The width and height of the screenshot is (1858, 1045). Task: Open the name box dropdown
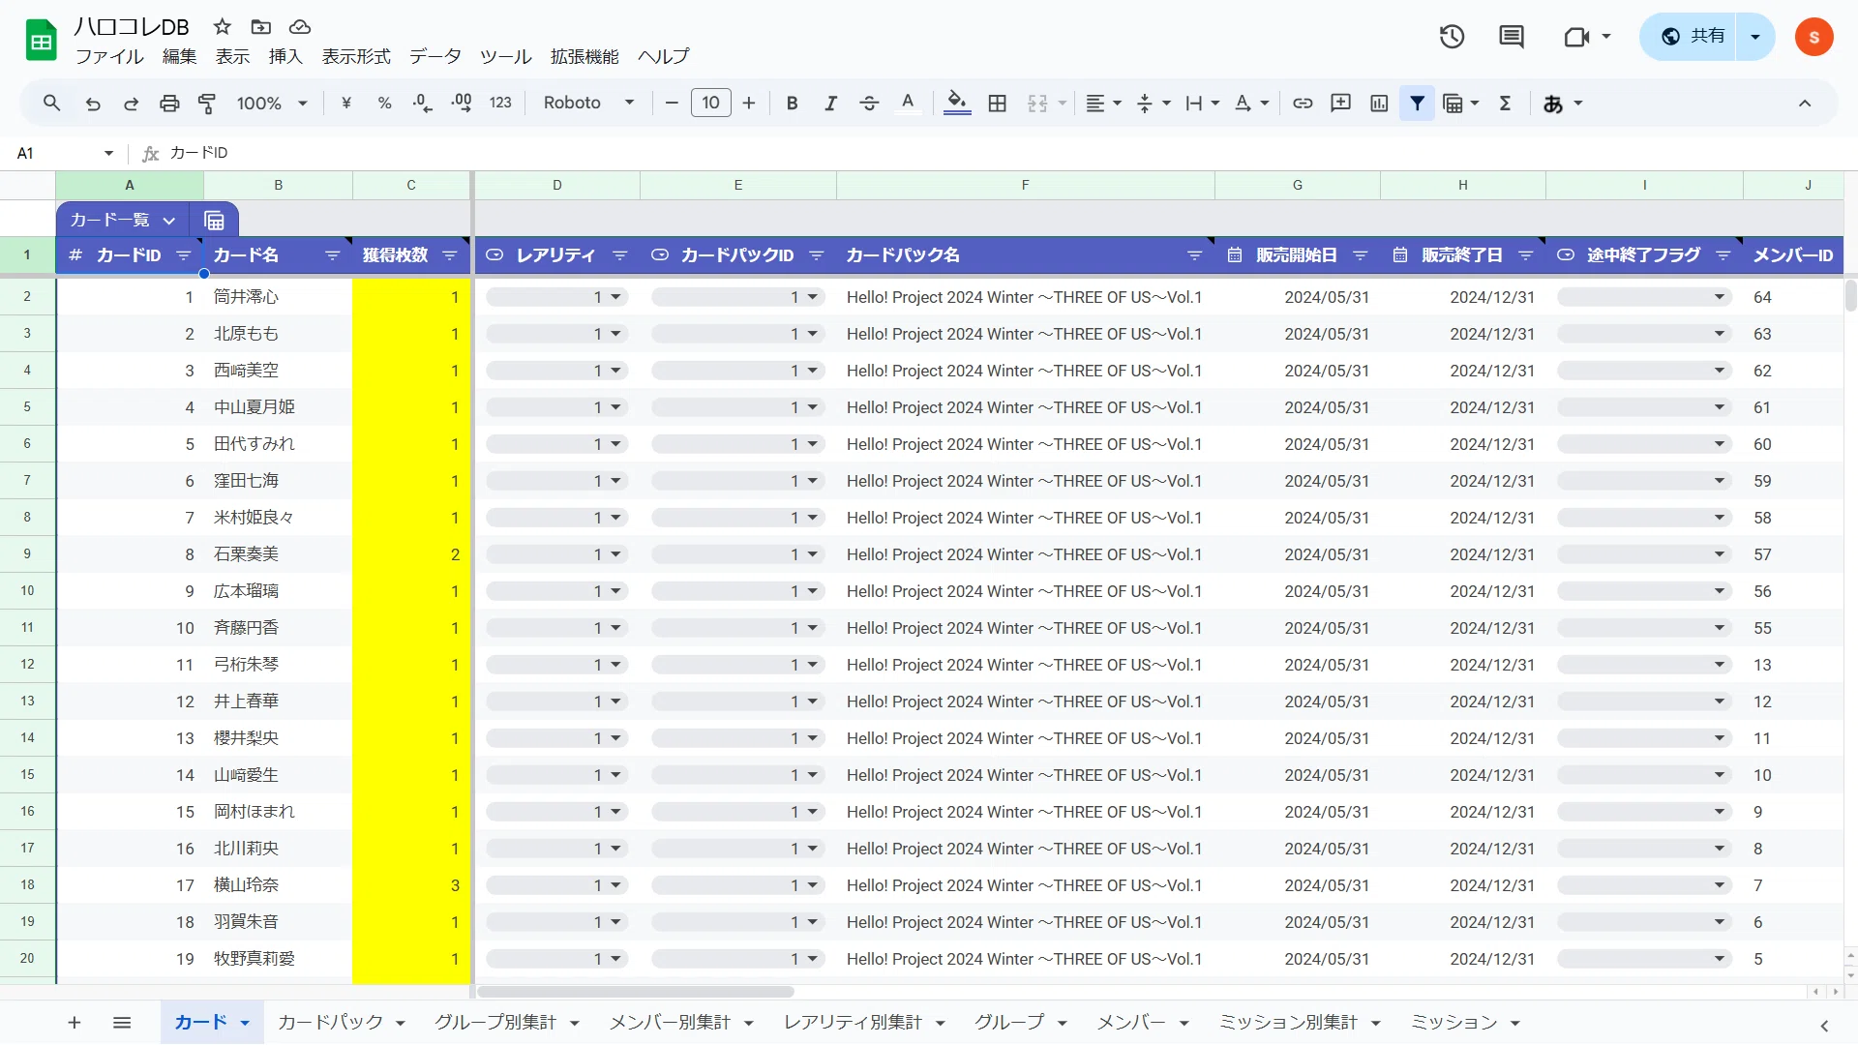coord(108,153)
